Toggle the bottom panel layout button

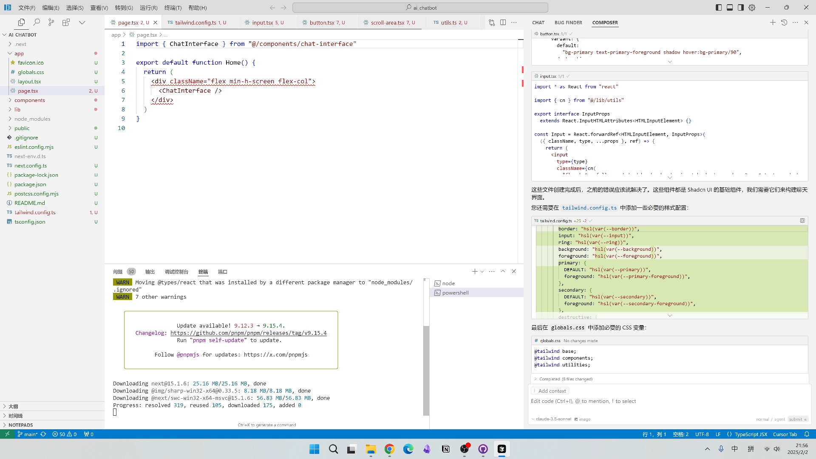tap(730, 8)
